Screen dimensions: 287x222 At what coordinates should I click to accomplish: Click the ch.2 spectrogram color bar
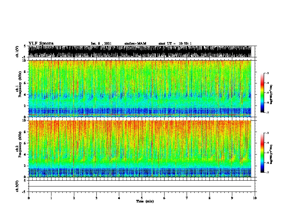tap(262, 153)
